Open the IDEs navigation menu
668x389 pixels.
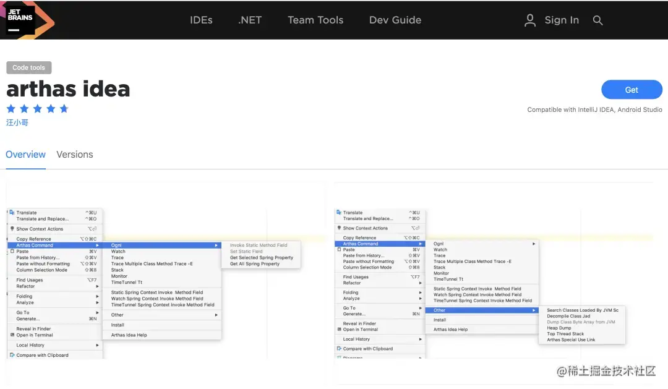(201, 20)
